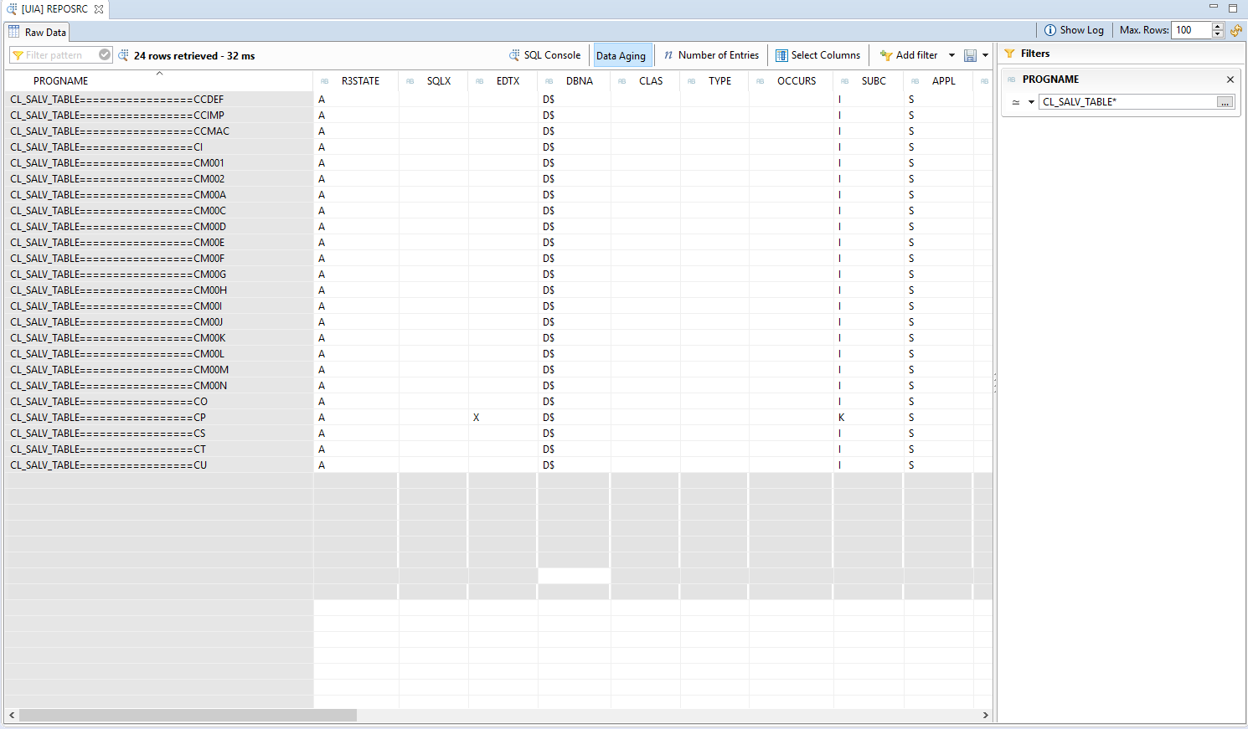This screenshot has height=729, width=1248.
Task: Open the PROGNAME filter operator dropdown
Action: [1031, 102]
